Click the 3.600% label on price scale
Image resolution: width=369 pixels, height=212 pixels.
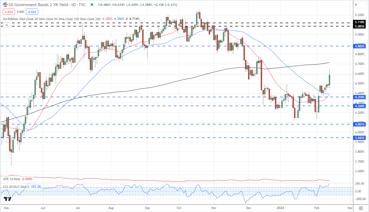[360, 171]
